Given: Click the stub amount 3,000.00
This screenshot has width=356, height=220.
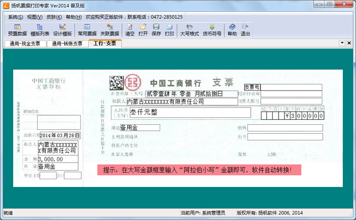Looking at the screenshot, I should click(x=58, y=159).
